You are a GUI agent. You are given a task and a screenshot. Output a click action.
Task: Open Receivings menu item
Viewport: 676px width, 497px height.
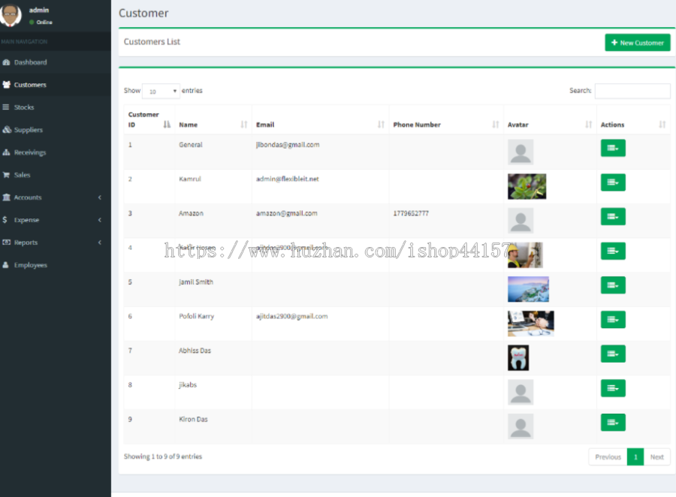(x=55, y=152)
